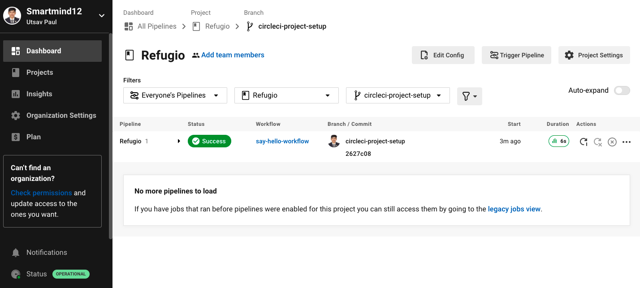Click the Edit Config button
The height and width of the screenshot is (288, 640).
click(x=443, y=55)
